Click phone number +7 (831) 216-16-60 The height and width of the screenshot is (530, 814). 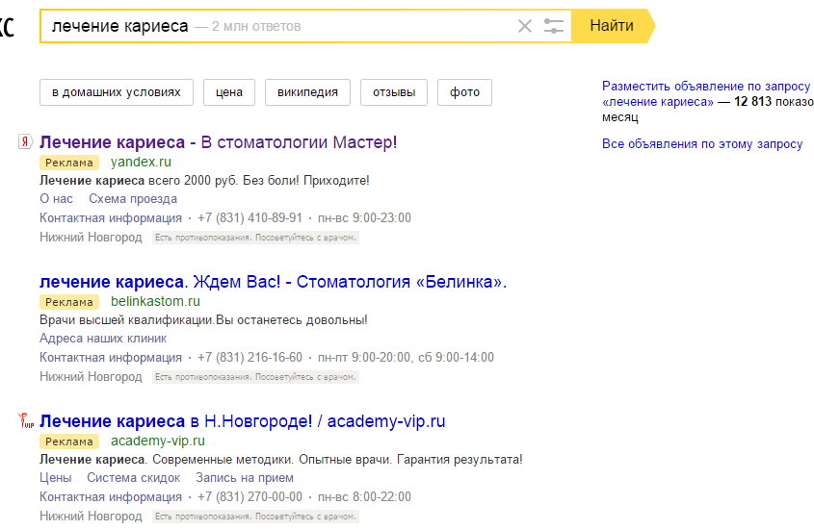point(249,357)
